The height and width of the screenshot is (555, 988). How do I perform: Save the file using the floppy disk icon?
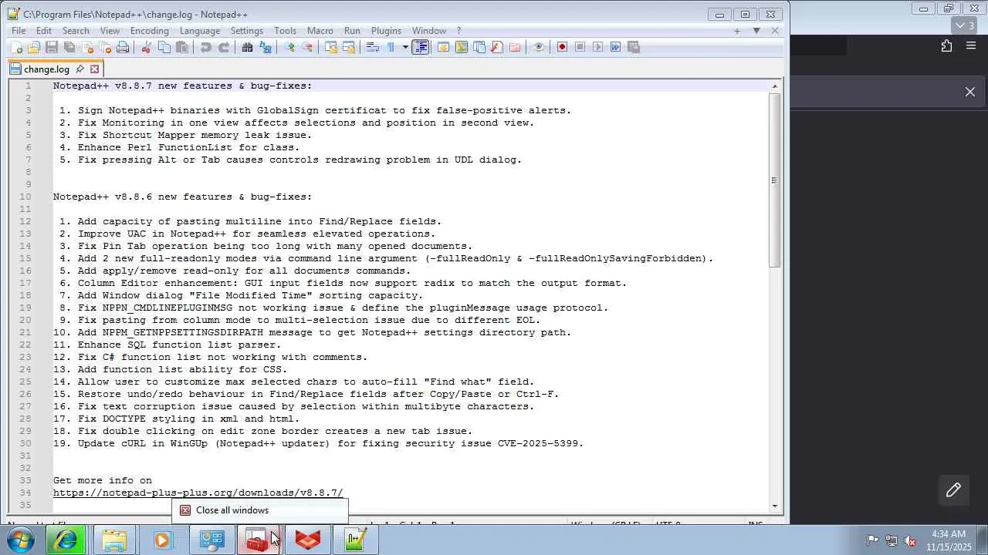coord(51,47)
